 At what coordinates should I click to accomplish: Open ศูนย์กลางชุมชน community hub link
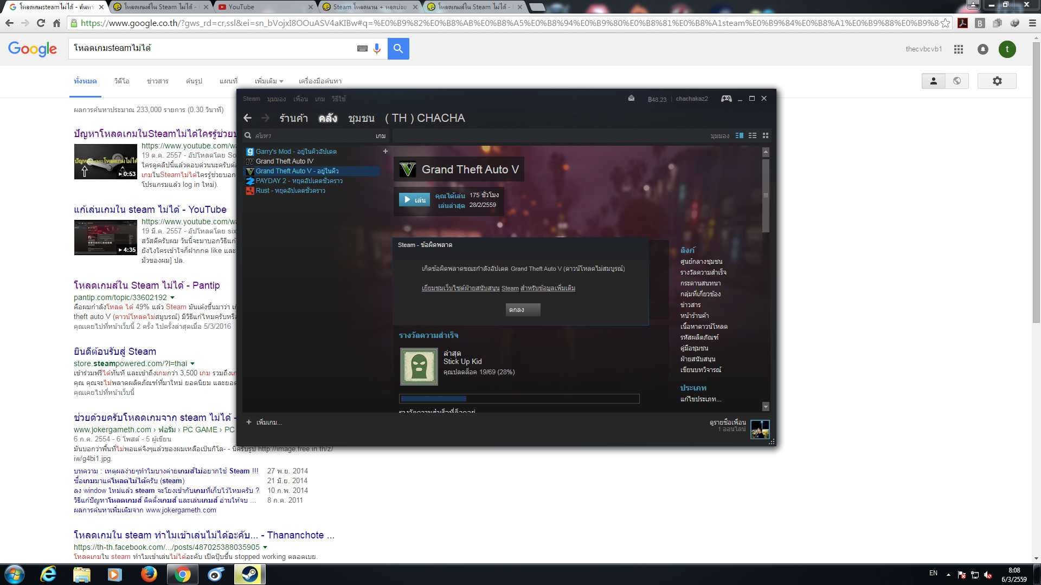701,262
